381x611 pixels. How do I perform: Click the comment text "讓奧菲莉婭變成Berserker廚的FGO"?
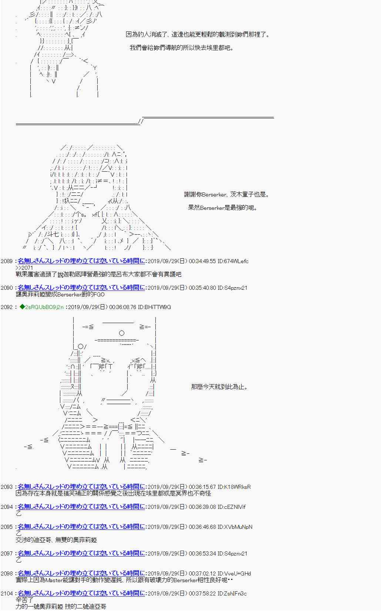tap(60, 294)
